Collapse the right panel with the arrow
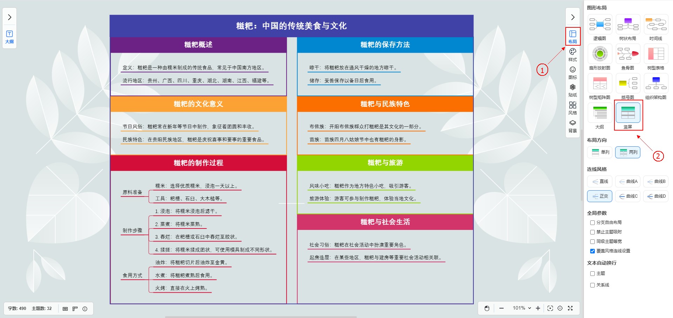Screen dimensions: 673x318 point(572,17)
